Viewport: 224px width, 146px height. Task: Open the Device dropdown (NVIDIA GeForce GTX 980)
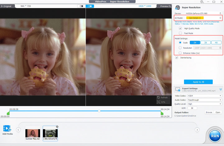tap(203, 13)
